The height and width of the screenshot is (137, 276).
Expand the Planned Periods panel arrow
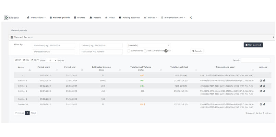(x=273, y=37)
